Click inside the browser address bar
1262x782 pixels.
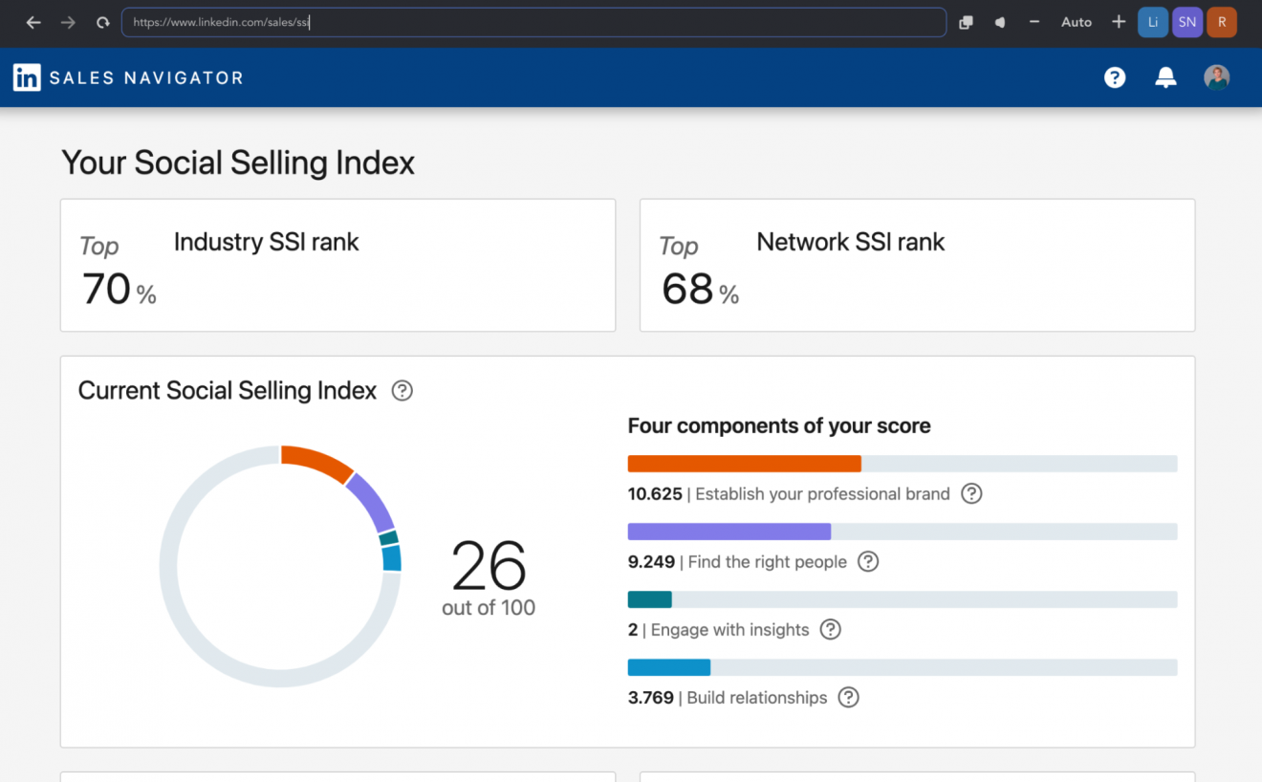point(533,21)
